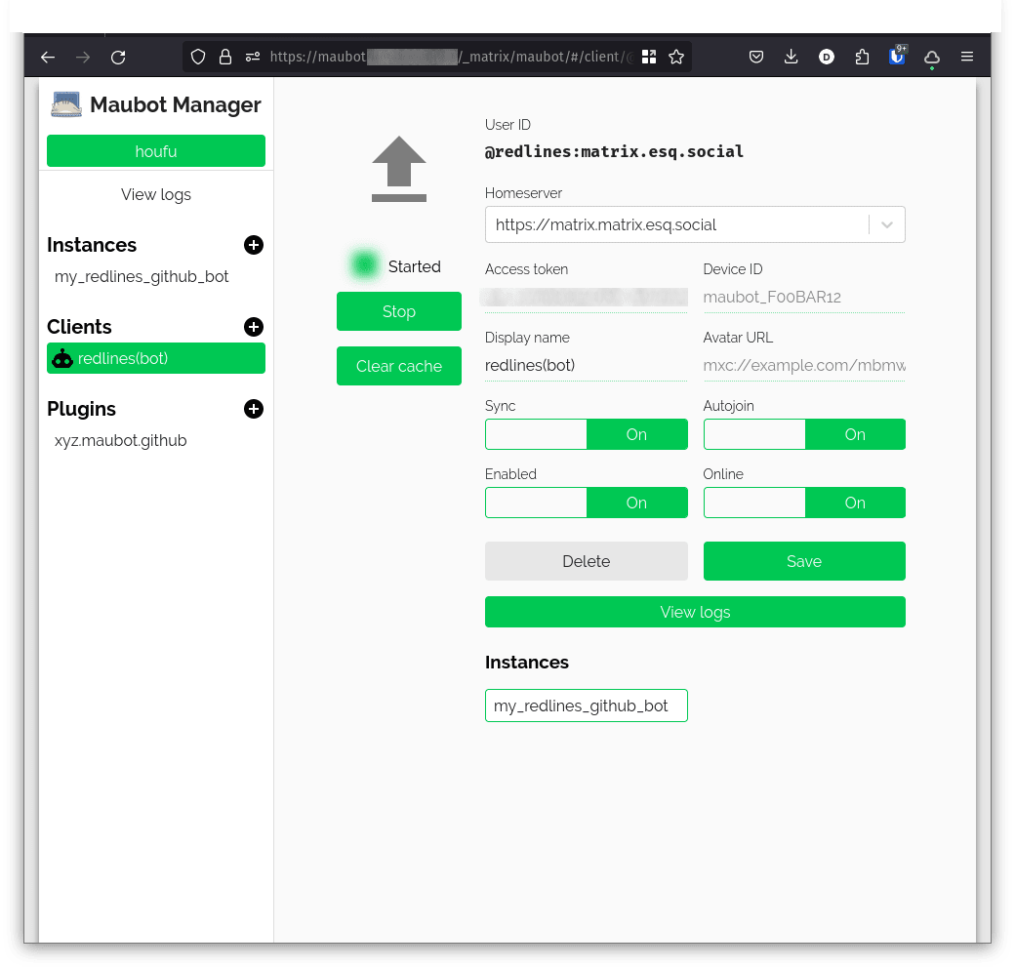The height and width of the screenshot is (968, 1015).
Task: Click the Homeserver combo box field
Action: [695, 224]
